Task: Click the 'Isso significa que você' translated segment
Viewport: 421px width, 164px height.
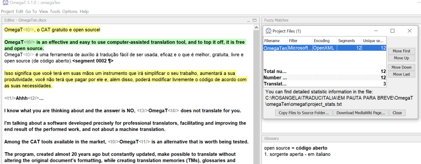Action: coord(126,80)
